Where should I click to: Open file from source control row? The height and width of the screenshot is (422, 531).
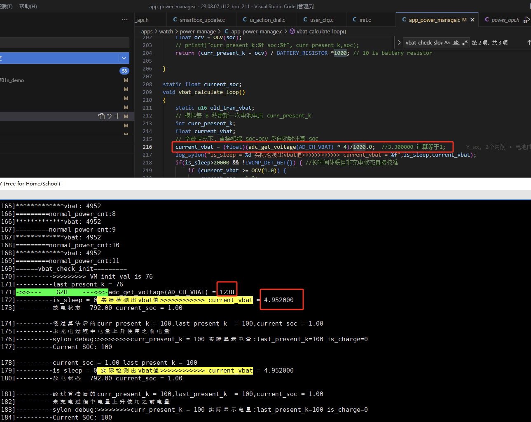click(101, 116)
